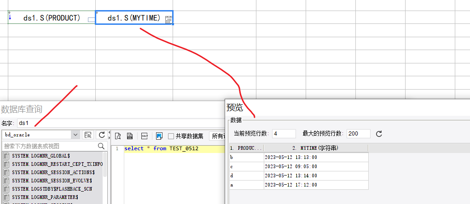Refresh preview rows with circular arrow
The image size is (470, 204).
[x=379, y=134]
